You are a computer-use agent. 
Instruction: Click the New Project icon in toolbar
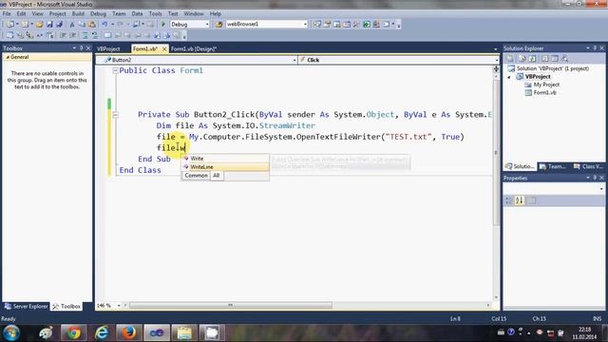pyautogui.click(x=10, y=24)
